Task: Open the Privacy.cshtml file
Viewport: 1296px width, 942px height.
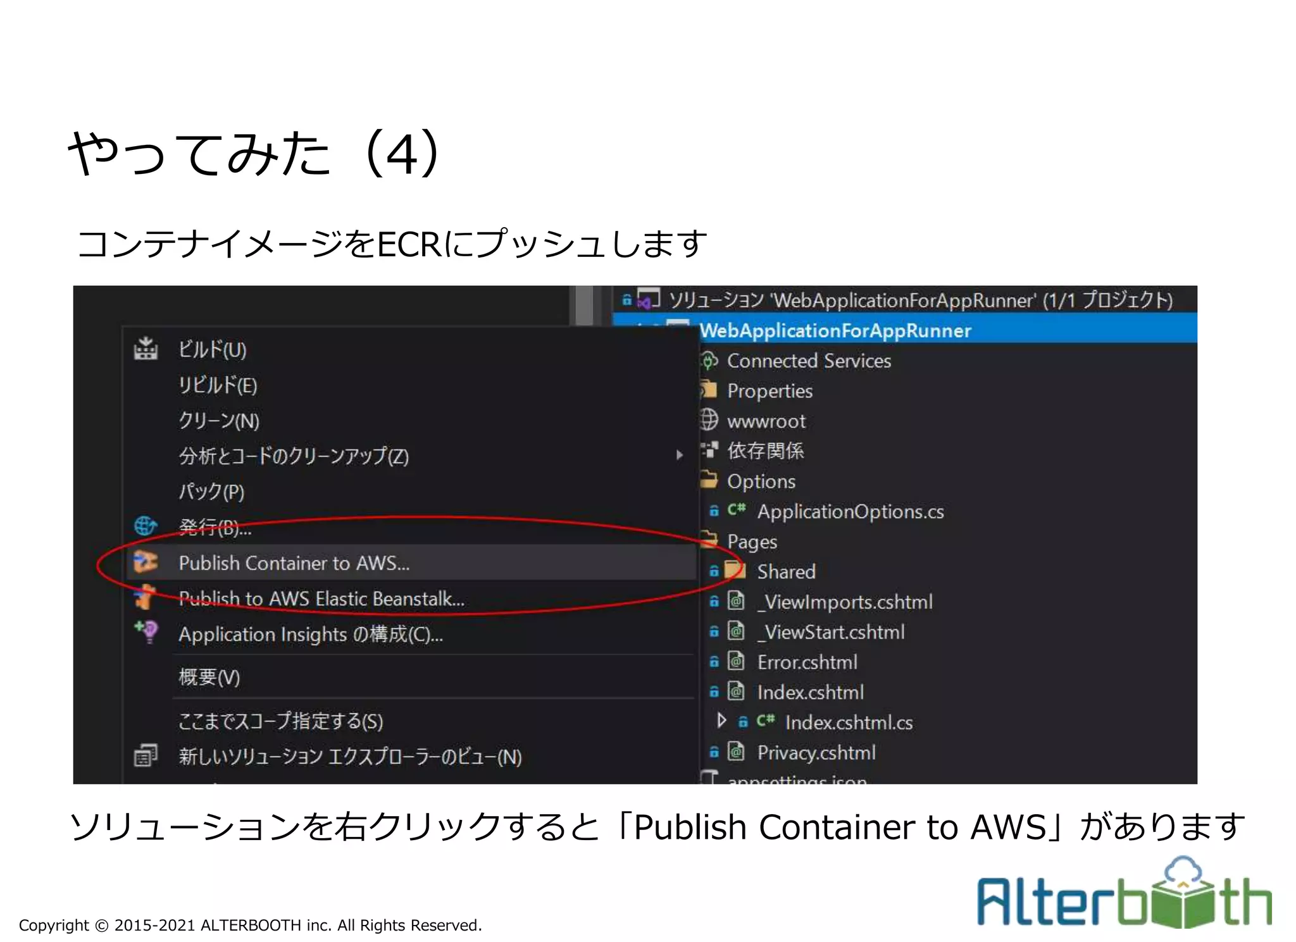Action: [x=816, y=752]
